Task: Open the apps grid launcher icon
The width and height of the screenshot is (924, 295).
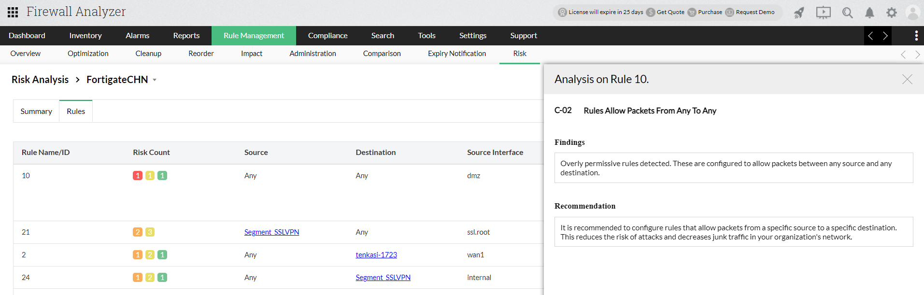Action: 13,12
